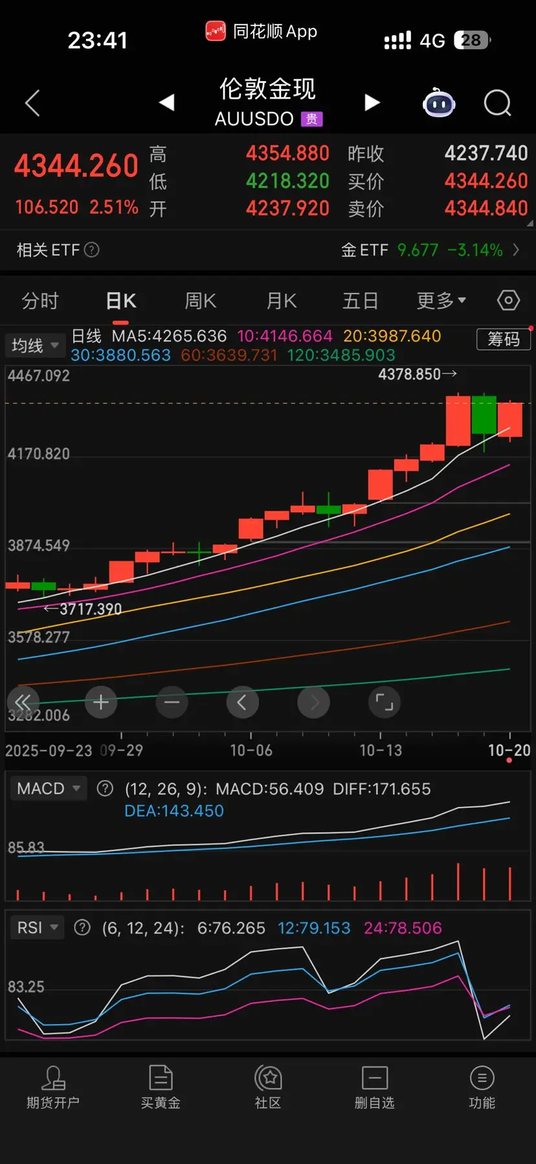
Task: Tap the 相关ETF help question mark
Action: click(92, 250)
